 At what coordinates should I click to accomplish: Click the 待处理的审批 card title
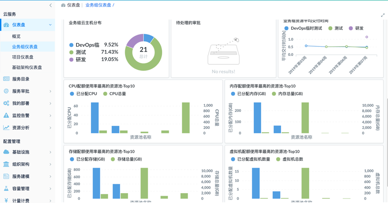pos(188,23)
